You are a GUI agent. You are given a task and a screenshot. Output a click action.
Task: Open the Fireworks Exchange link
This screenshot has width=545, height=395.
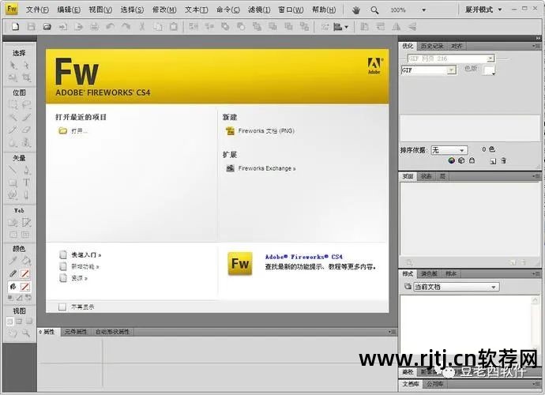pyautogui.click(x=267, y=168)
